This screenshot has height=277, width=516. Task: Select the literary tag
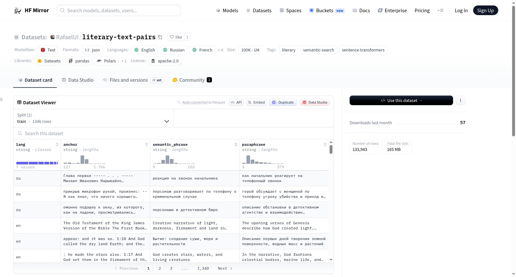click(289, 50)
